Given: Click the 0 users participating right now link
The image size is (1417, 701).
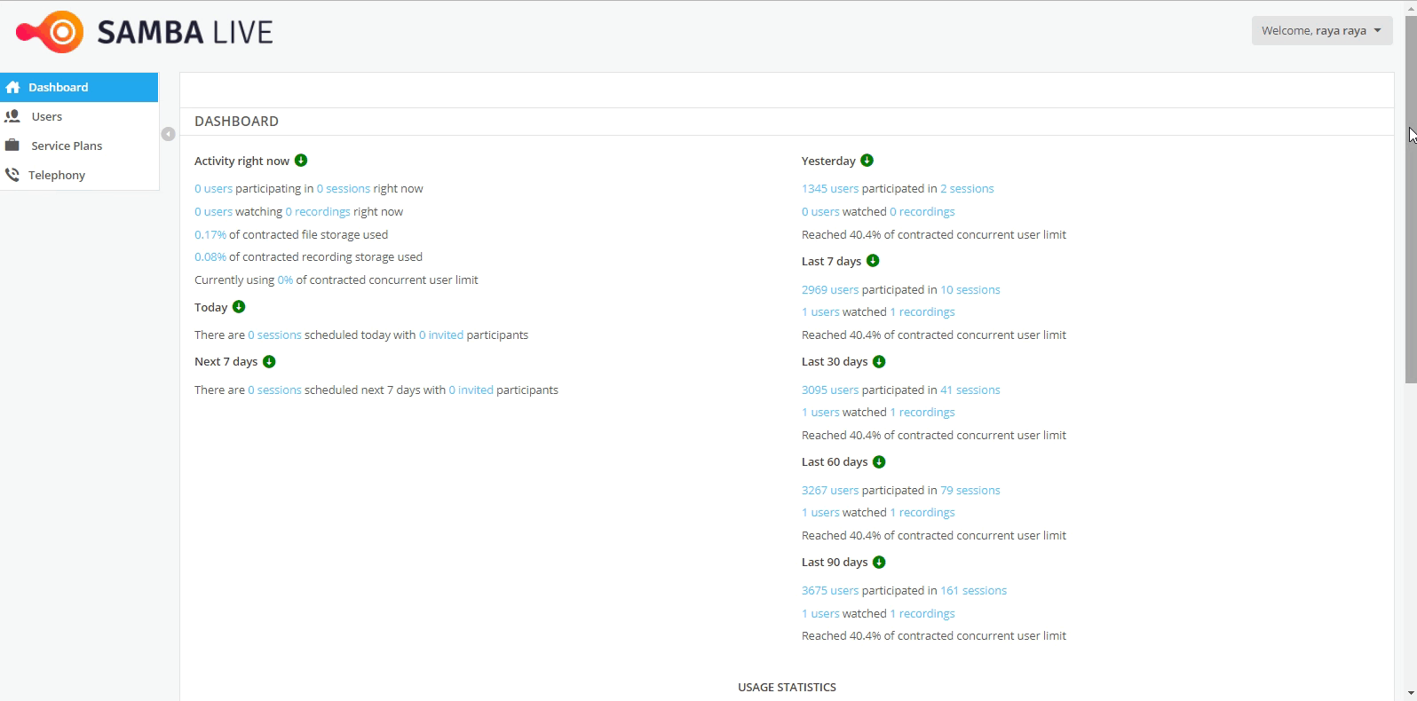Looking at the screenshot, I should [213, 188].
